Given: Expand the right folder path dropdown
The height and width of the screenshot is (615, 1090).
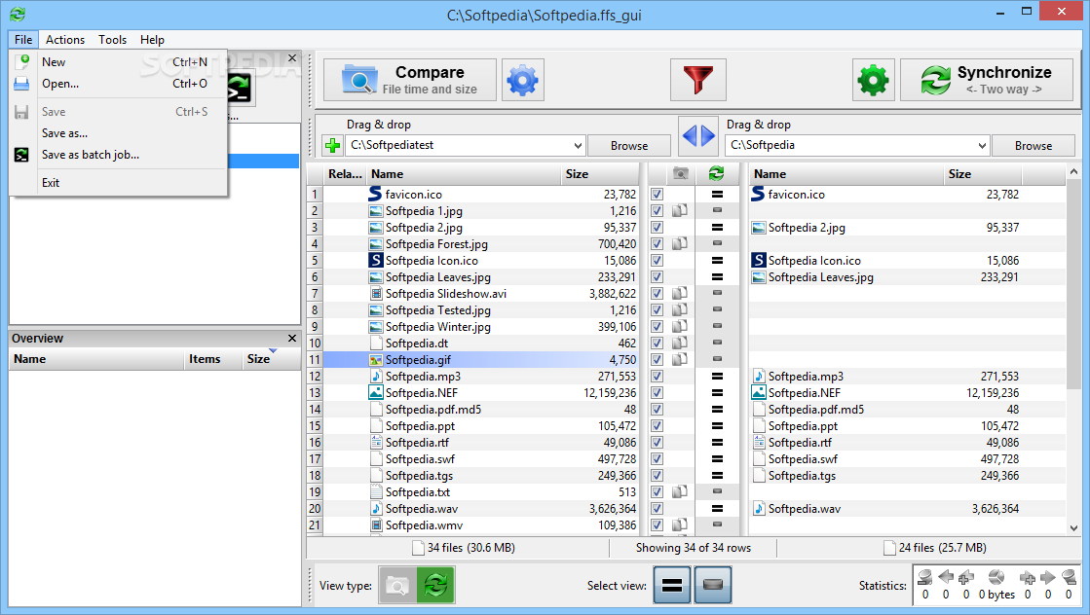Looking at the screenshot, I should (x=982, y=146).
